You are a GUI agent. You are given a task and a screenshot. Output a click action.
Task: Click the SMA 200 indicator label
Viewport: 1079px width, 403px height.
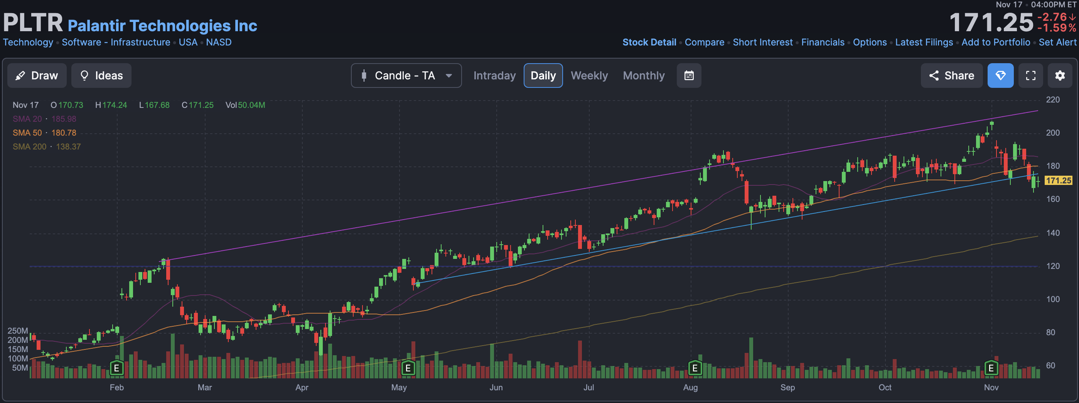(x=29, y=146)
